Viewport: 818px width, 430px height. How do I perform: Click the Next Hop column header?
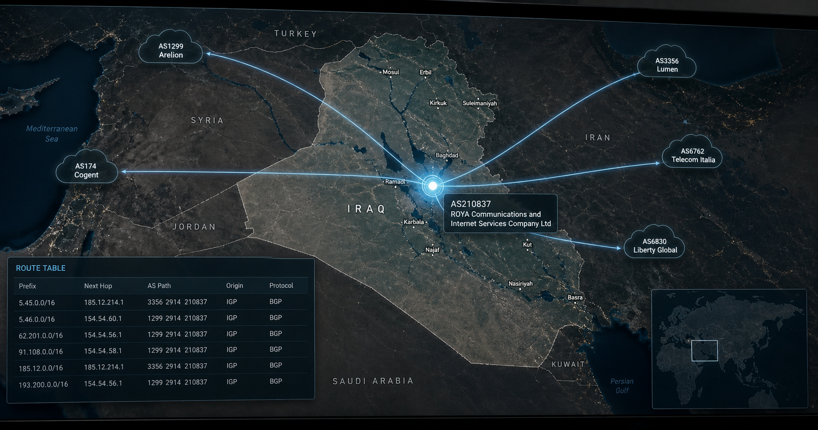pos(98,286)
